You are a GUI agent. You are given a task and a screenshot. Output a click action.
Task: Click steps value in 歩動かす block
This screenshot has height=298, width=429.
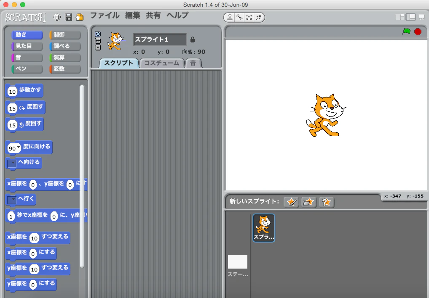coord(12,92)
